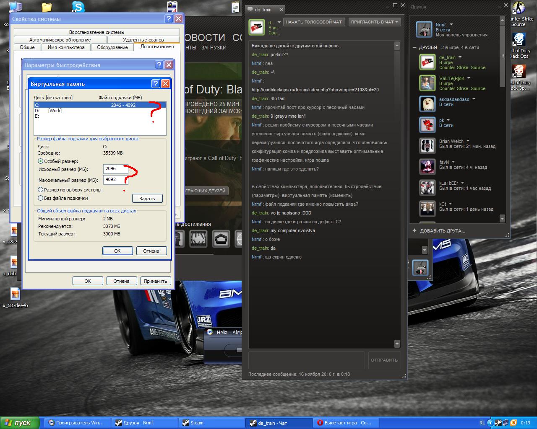Click the help button in Свойства системы title bar
Viewport: 537px width, 429px height.
tap(169, 19)
